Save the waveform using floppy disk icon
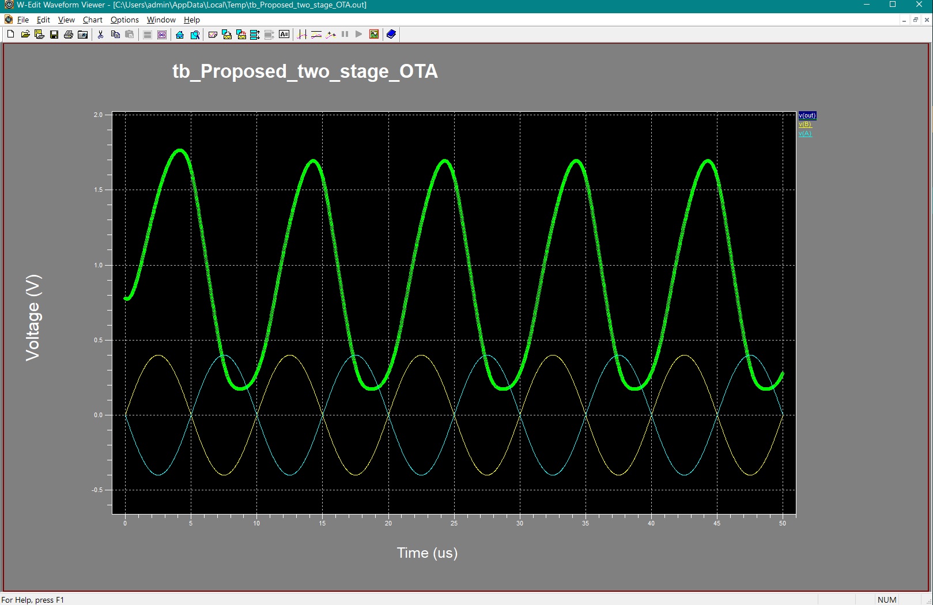This screenshot has width=933, height=605. pyautogui.click(x=54, y=35)
